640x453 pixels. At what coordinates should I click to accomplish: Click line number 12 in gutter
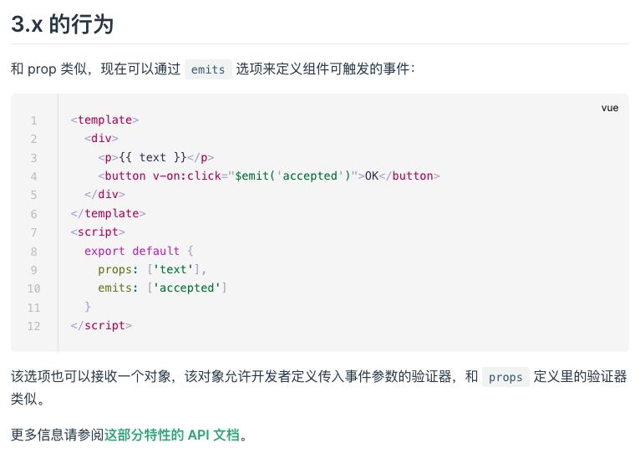(34, 326)
